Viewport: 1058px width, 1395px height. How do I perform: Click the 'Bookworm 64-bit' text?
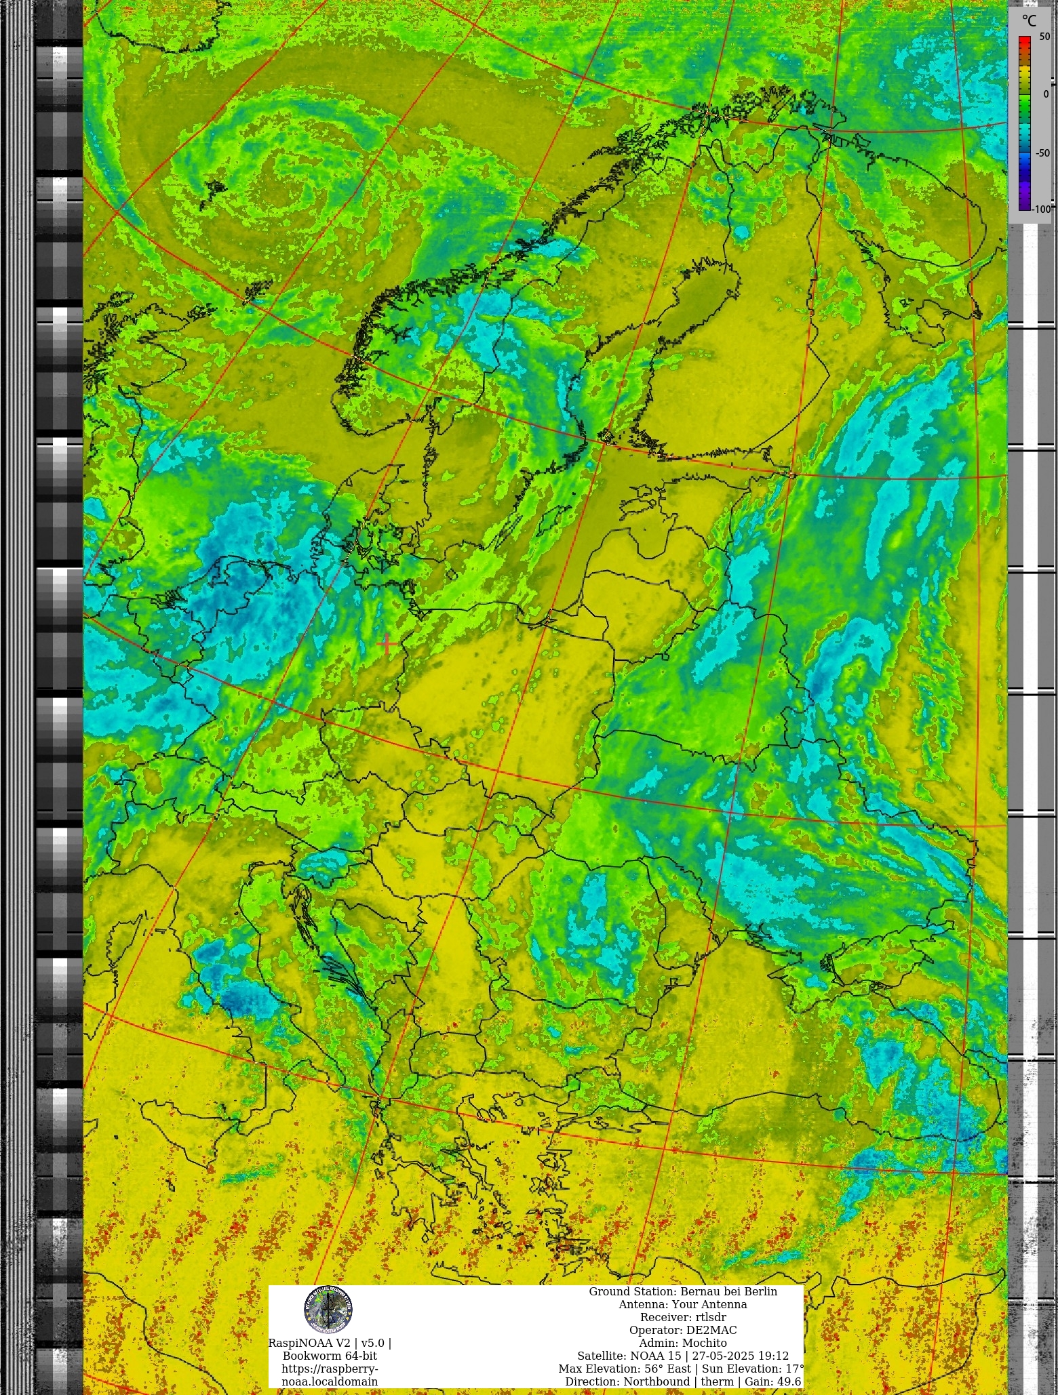[x=330, y=1356]
